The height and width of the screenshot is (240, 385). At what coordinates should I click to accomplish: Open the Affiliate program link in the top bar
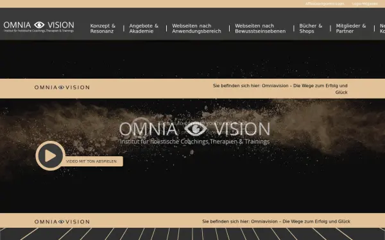coord(325,4)
